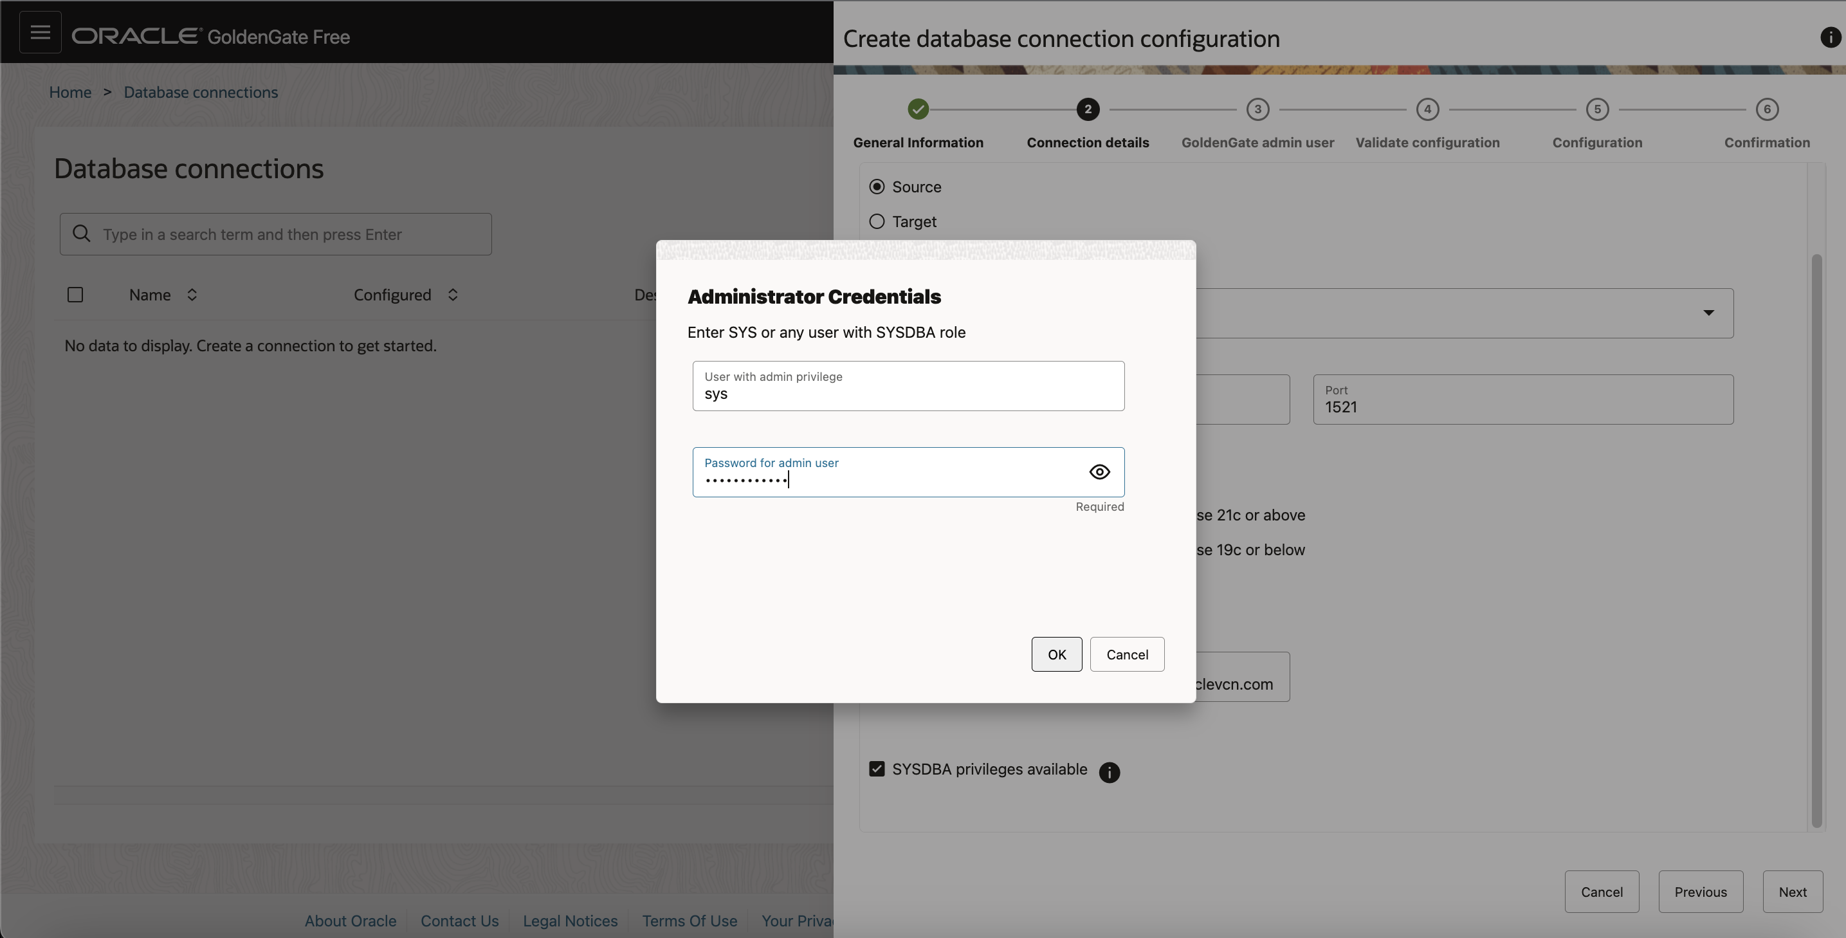Click the info icon beside SYSDBA privileges

(x=1109, y=773)
